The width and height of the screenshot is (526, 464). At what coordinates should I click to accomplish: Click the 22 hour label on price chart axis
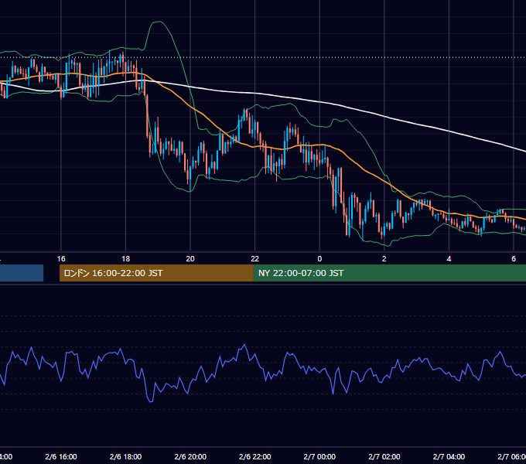click(255, 259)
